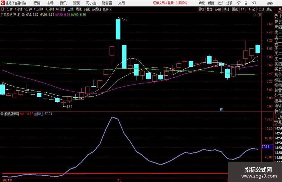This screenshot has width=282, height=182.
Task: Click the 趋势线: 57.04 indicator value
Action: [x=43, y=114]
